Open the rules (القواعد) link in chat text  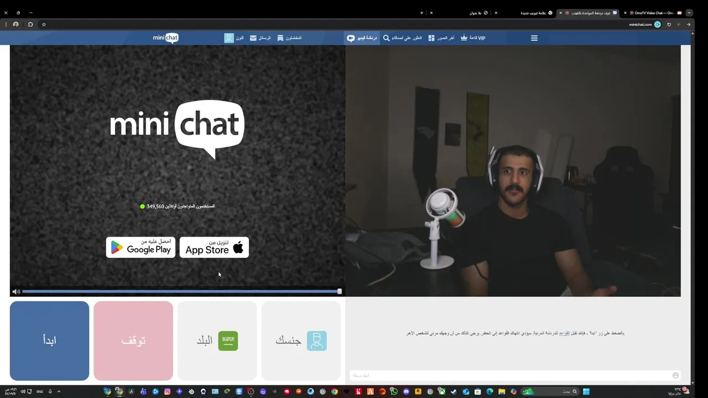pos(564,333)
